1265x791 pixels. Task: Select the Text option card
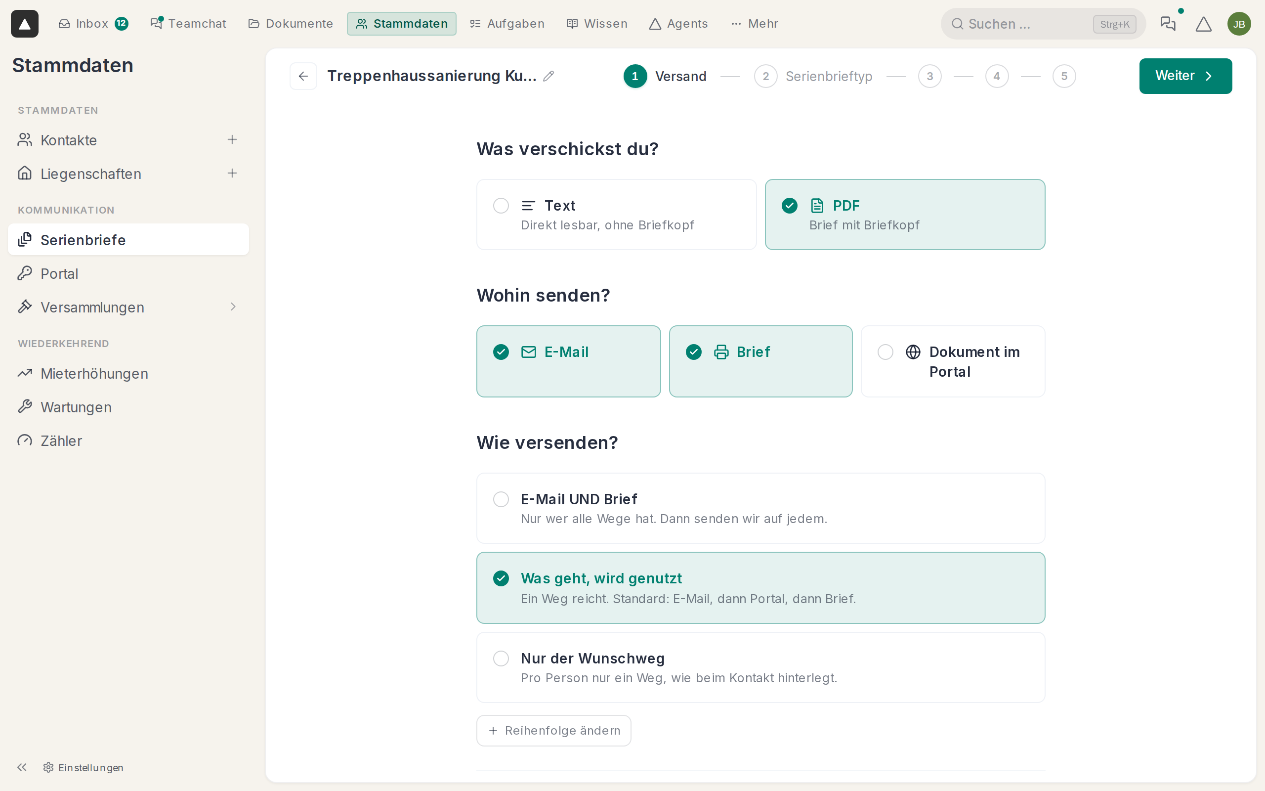(x=616, y=215)
